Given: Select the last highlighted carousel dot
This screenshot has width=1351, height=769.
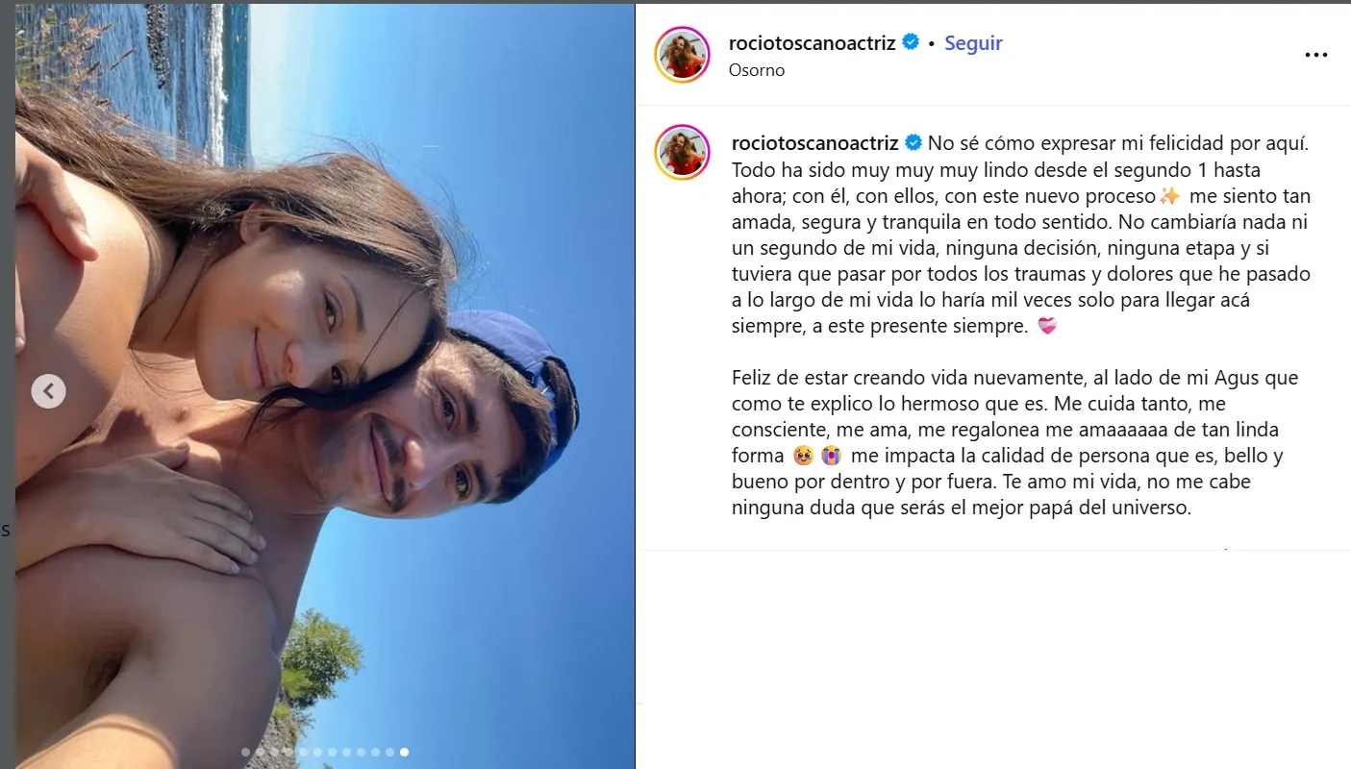Looking at the screenshot, I should pos(404,752).
